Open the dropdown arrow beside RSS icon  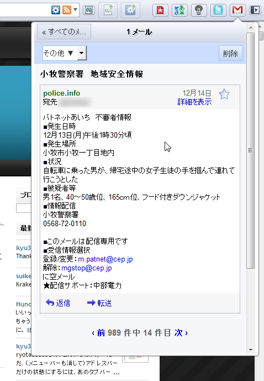click(76, 10)
